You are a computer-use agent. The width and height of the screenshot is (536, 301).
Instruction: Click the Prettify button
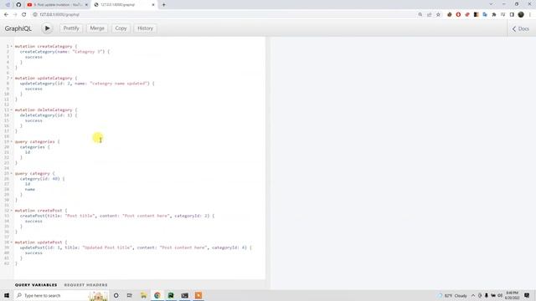tap(71, 28)
